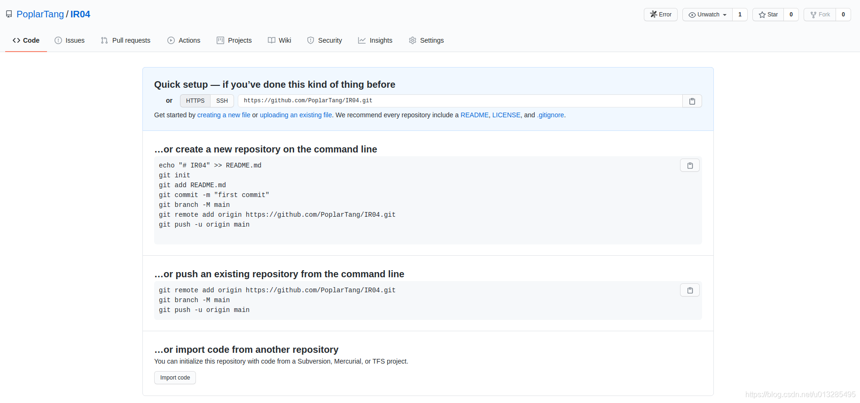Screen dimensions: 860x403
Task: Open the README link
Action: (x=475, y=115)
